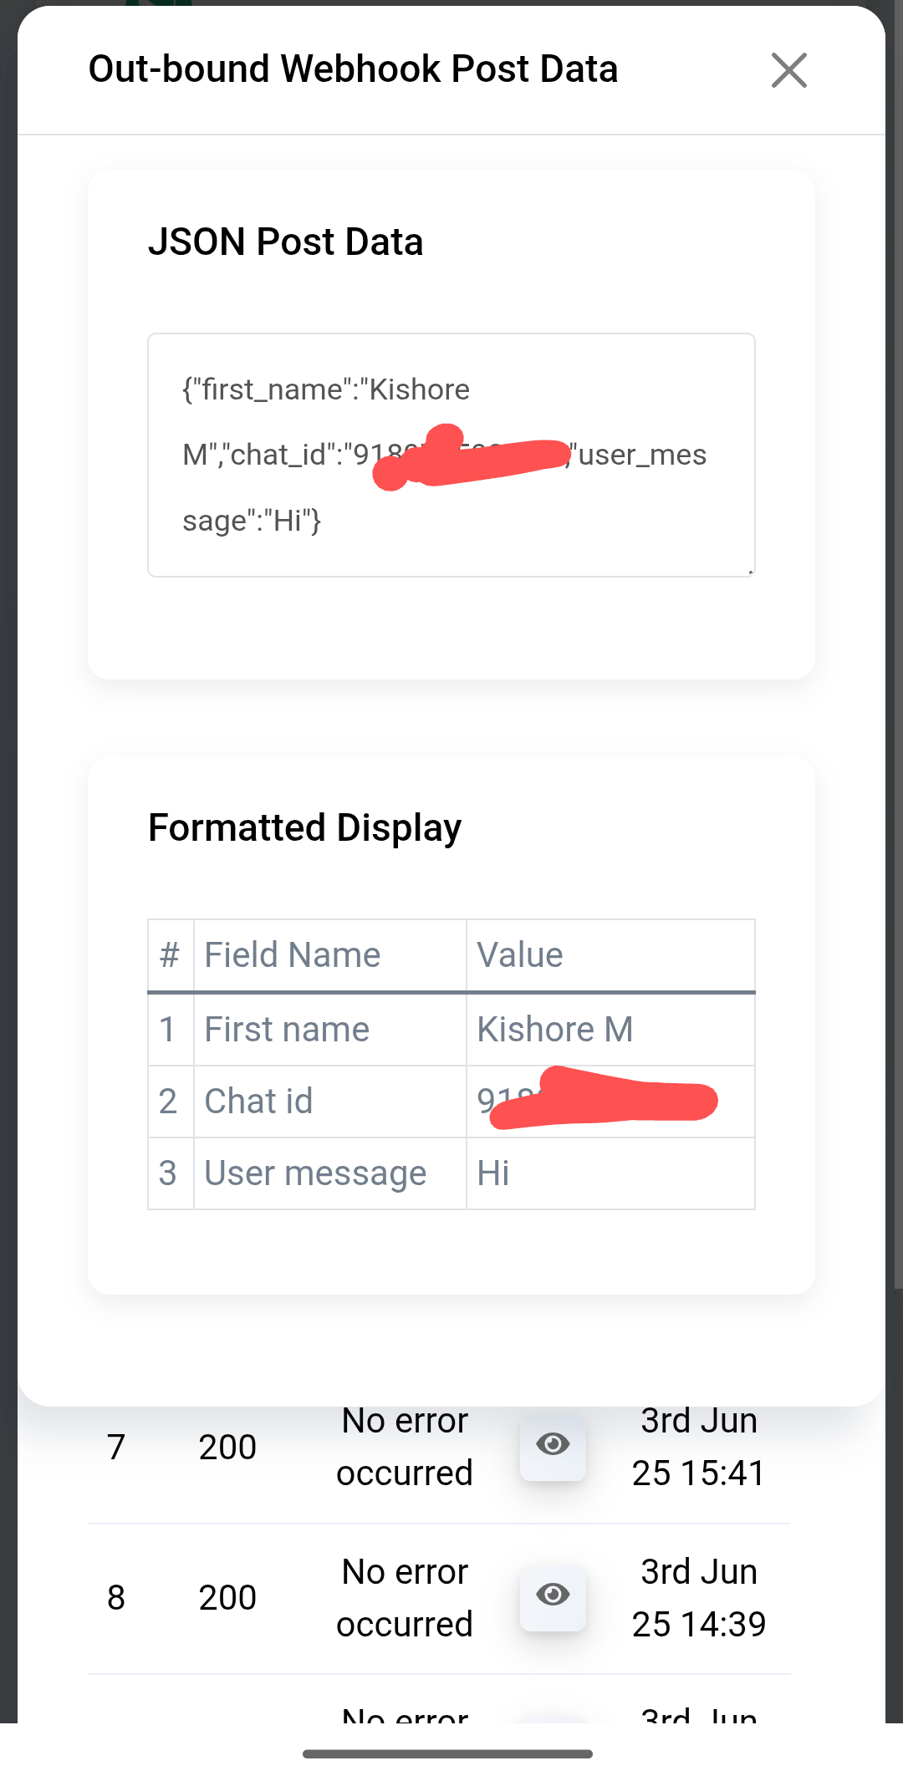This screenshot has width=903, height=1776.
Task: Click the 3rd Jun 25 14:39 timestamp
Action: [x=698, y=1598]
